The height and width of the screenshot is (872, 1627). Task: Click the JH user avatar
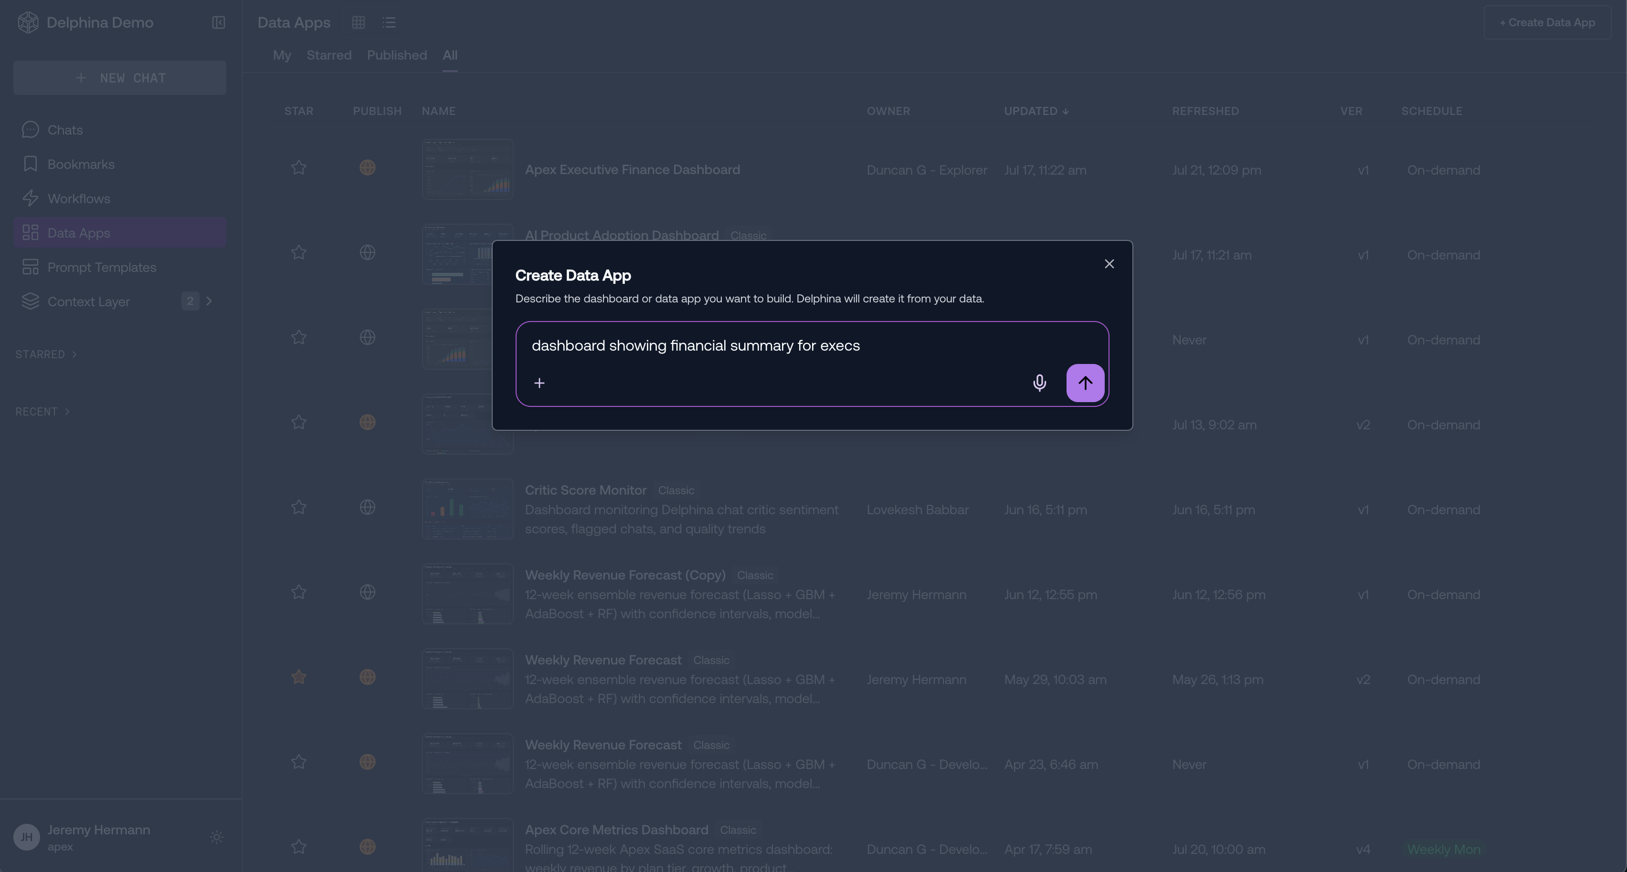[x=27, y=838]
